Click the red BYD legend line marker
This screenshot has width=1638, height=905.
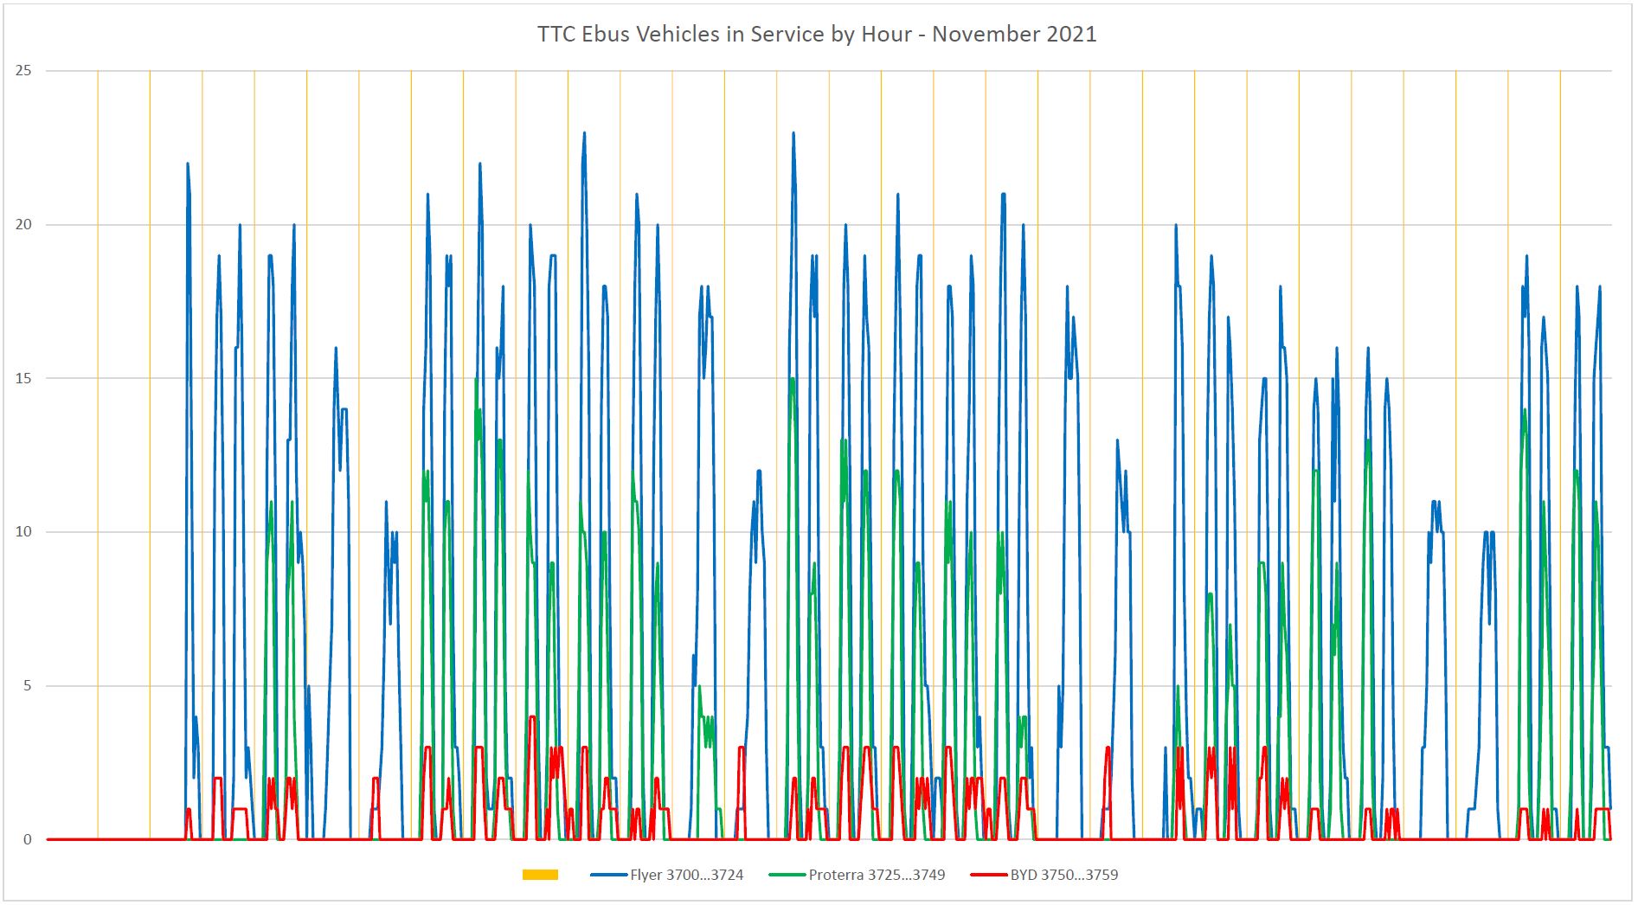pos(989,875)
